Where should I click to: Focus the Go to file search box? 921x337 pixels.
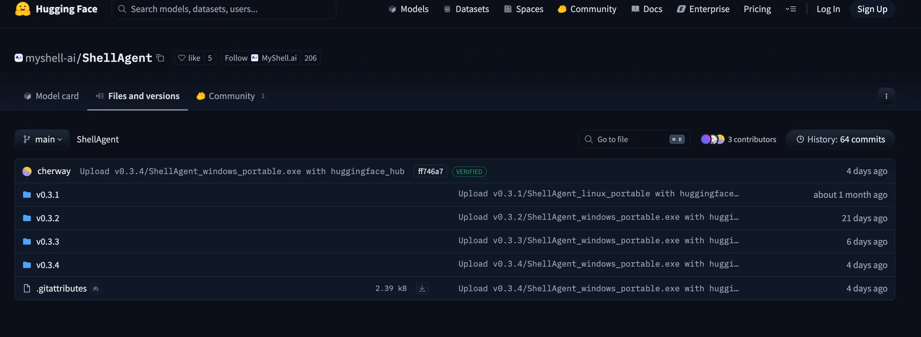coord(634,139)
